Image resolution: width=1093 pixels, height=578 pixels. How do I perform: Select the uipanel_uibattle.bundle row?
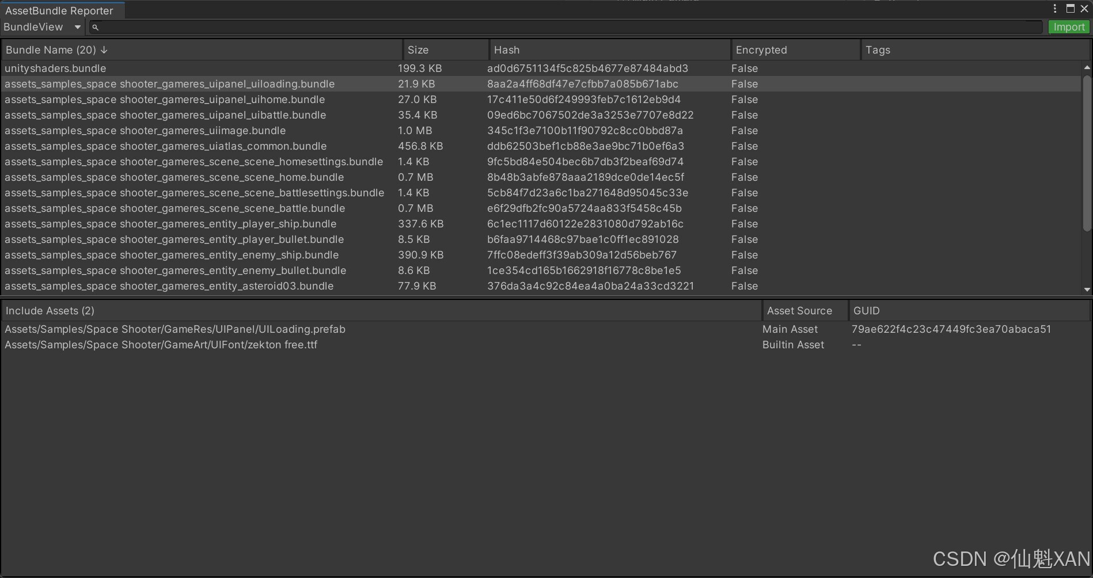tap(165, 115)
